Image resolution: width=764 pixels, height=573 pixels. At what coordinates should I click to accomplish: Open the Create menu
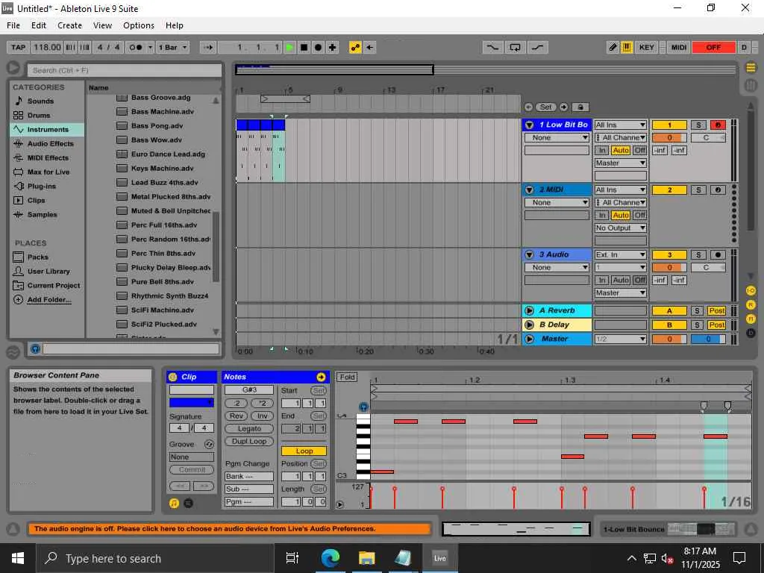[69, 25]
